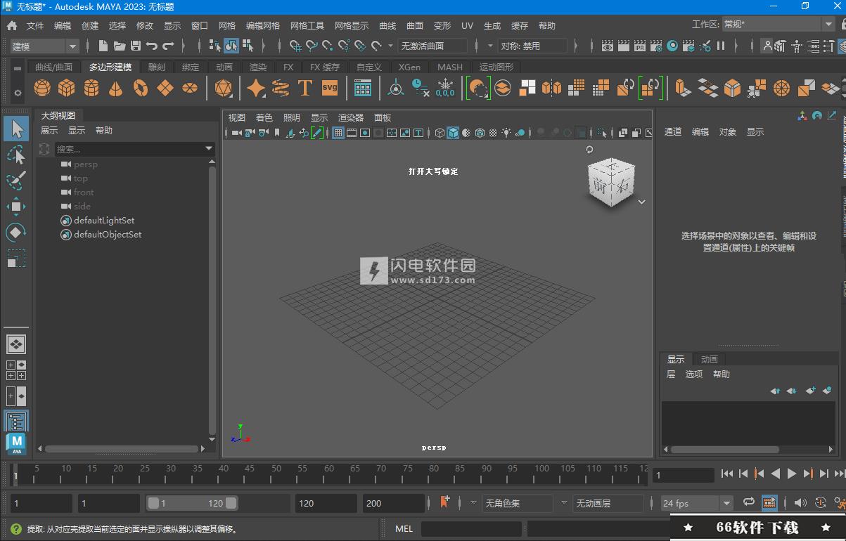Viewport: 846px width, 541px height.
Task: Click the save scene floppy disk icon
Action: [x=136, y=46]
